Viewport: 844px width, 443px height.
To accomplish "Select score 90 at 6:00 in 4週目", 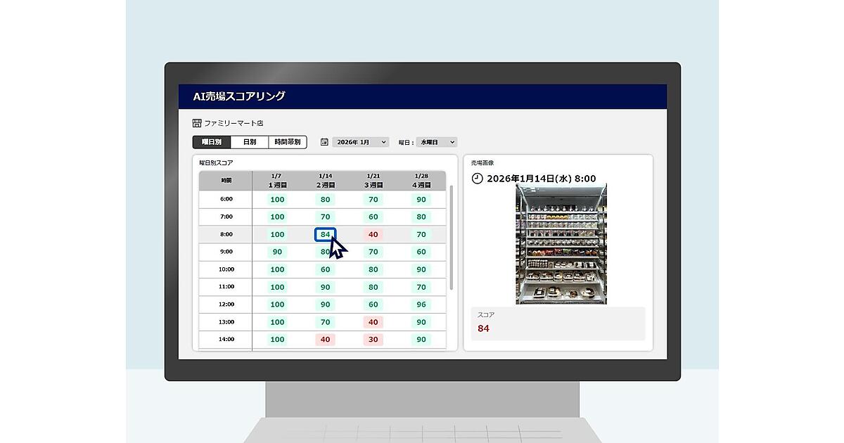I will coord(421,199).
